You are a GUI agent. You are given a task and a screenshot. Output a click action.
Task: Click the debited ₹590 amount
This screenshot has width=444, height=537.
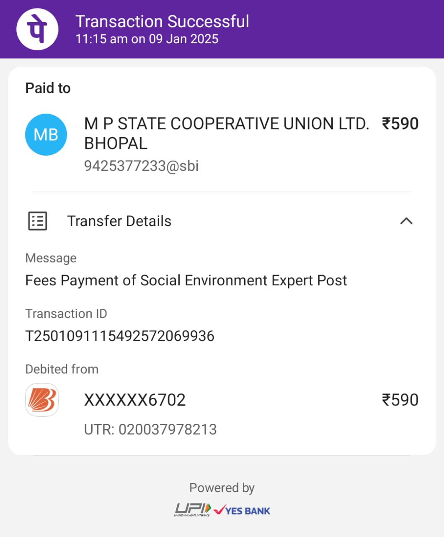(400, 400)
